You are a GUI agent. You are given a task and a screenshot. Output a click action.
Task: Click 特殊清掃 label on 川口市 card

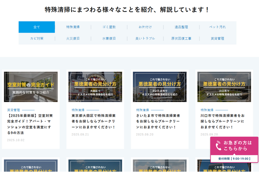(207, 110)
